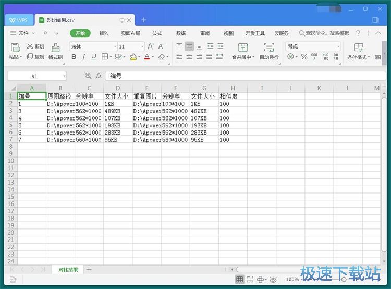Toggle underline formatting

pos(94,57)
